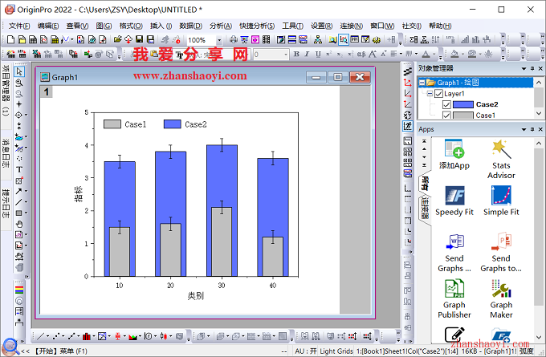Open the zoom percentage 100% dropdown
This screenshot has width=546, height=357.
(219, 40)
